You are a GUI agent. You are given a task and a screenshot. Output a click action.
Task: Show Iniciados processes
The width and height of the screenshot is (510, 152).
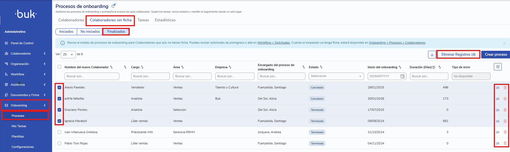click(66, 32)
